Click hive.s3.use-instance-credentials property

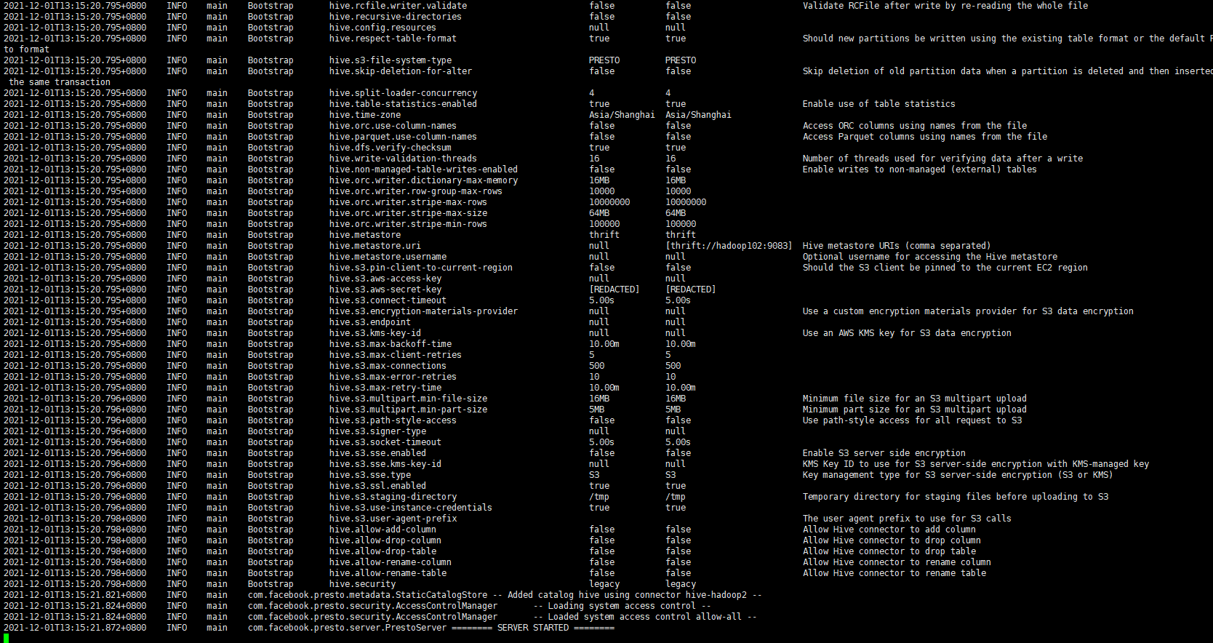point(410,508)
